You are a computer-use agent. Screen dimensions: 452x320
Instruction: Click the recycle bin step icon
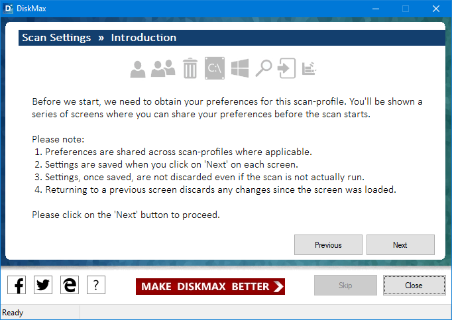pos(190,68)
